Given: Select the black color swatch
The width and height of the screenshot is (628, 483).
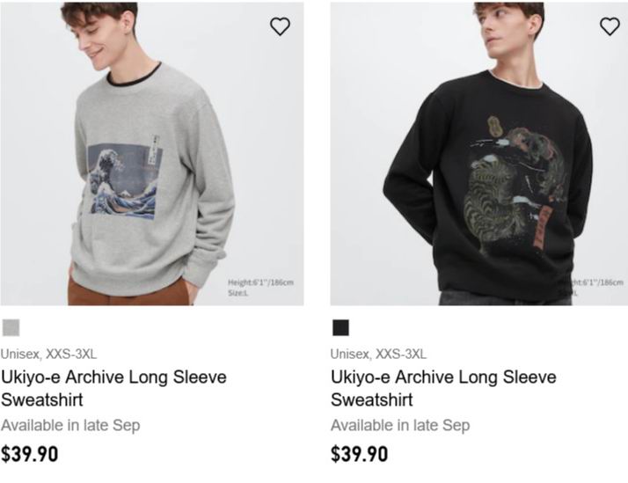Looking at the screenshot, I should (340, 327).
